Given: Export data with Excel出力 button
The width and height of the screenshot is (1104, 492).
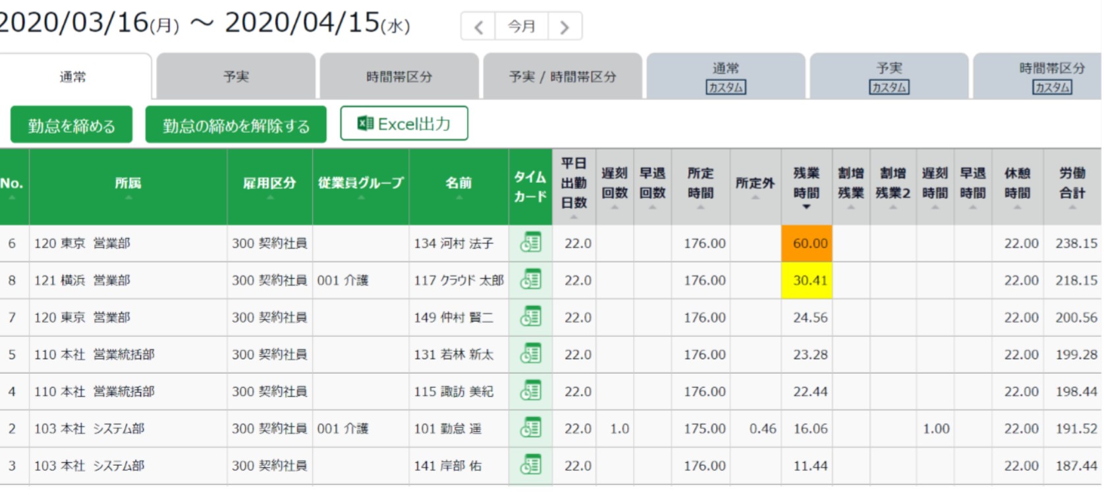Looking at the screenshot, I should click(404, 124).
